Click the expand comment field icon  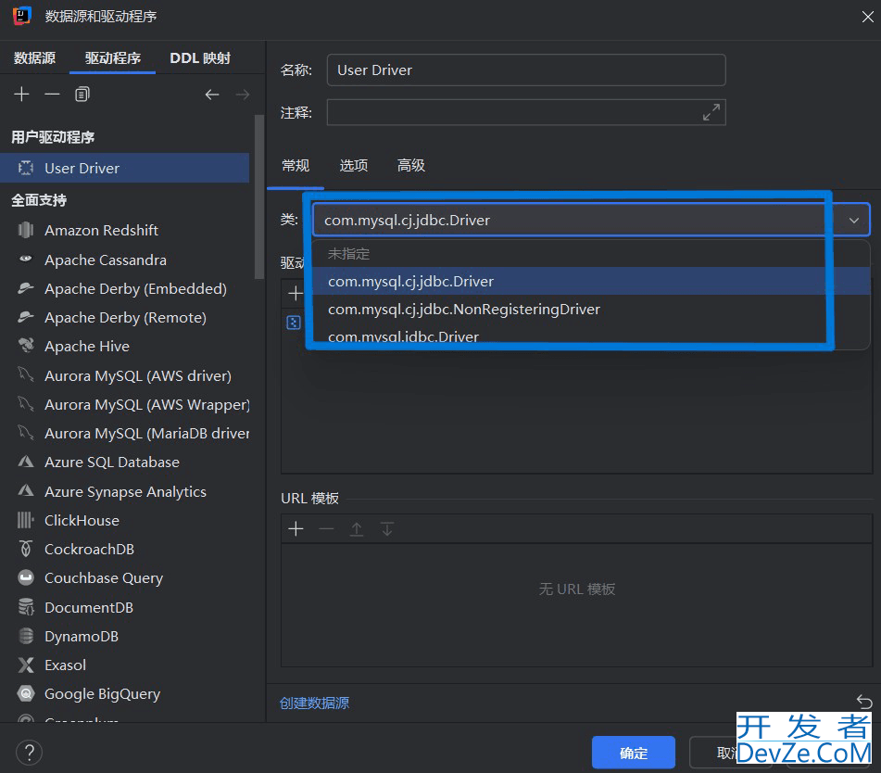tap(711, 113)
